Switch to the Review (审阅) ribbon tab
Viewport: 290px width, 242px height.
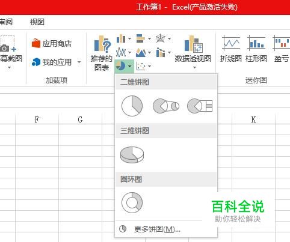point(6,22)
